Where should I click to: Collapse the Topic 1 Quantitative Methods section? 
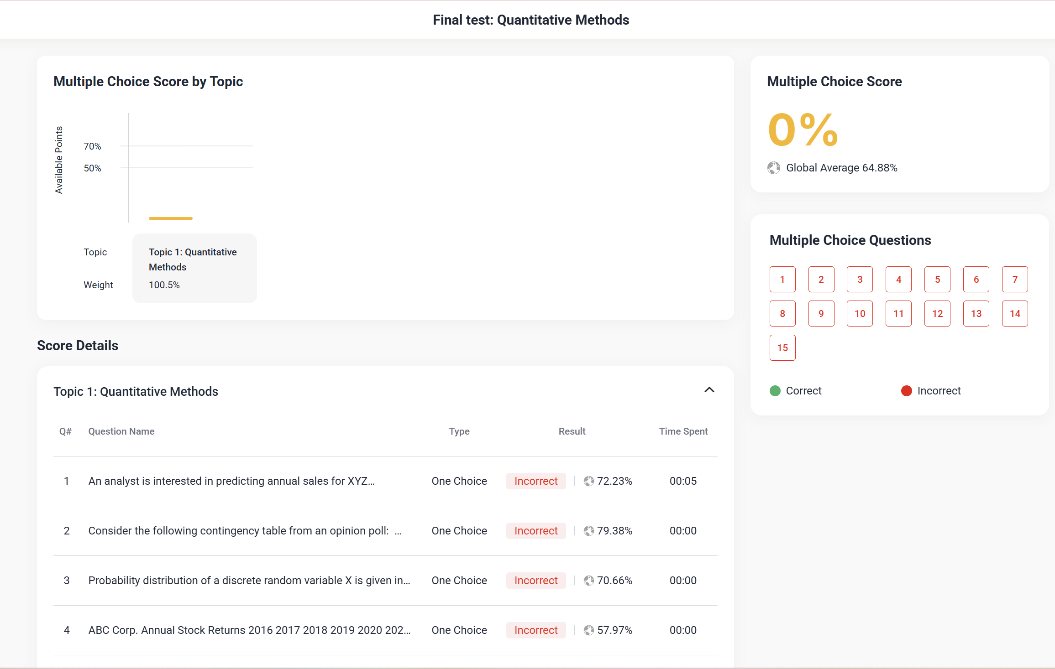point(709,390)
